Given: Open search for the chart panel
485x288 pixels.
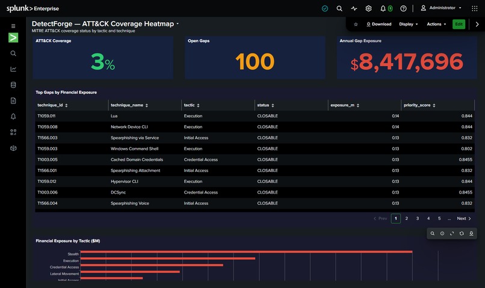Looking at the screenshot, I should [x=433, y=234].
